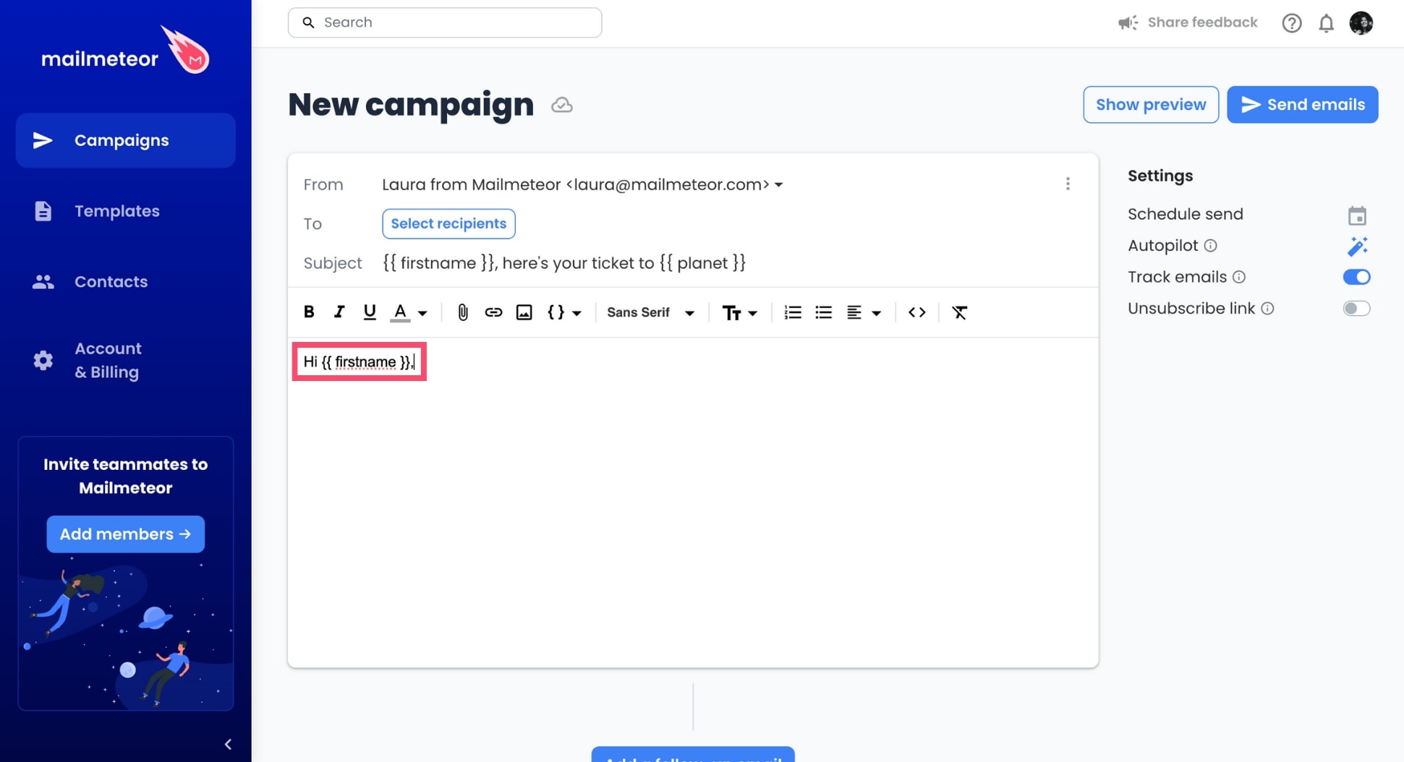Open the text color dropdown arrow

point(422,313)
